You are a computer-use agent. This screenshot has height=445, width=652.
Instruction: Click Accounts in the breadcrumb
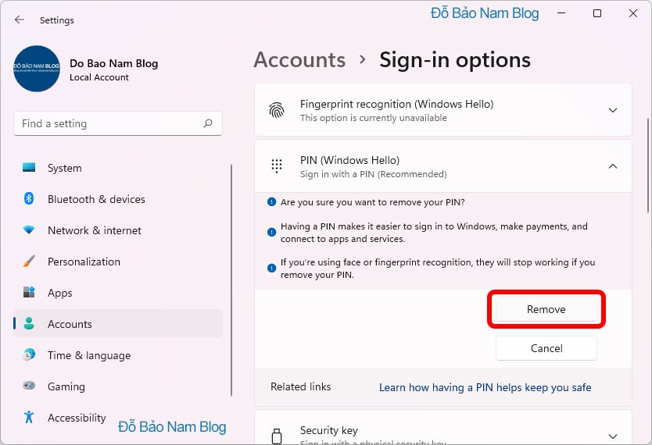coord(299,60)
